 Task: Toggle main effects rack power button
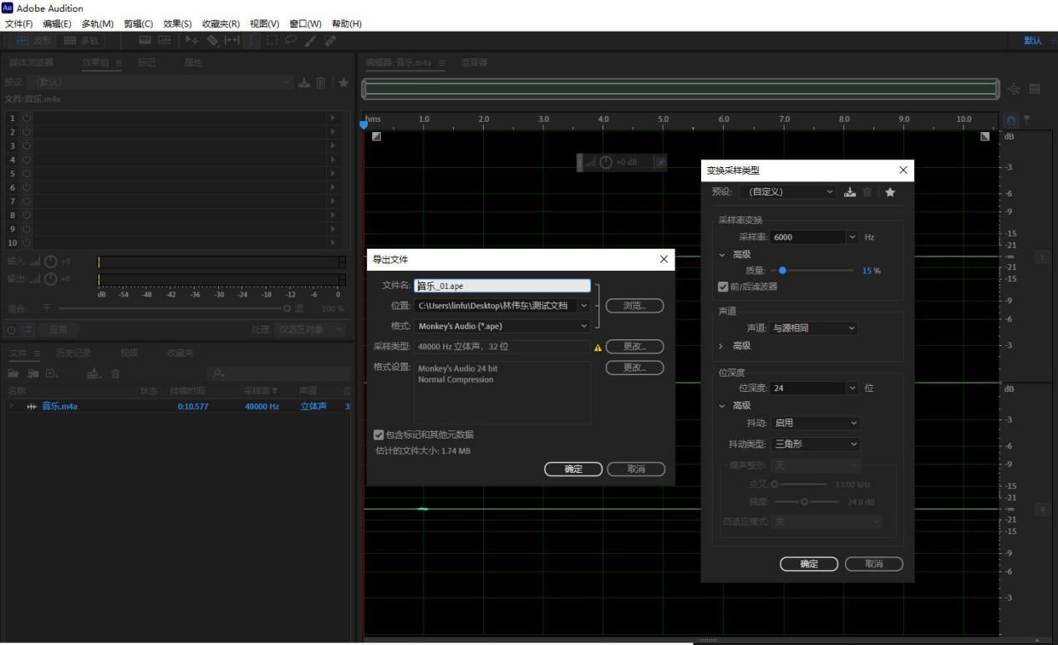coord(9,329)
